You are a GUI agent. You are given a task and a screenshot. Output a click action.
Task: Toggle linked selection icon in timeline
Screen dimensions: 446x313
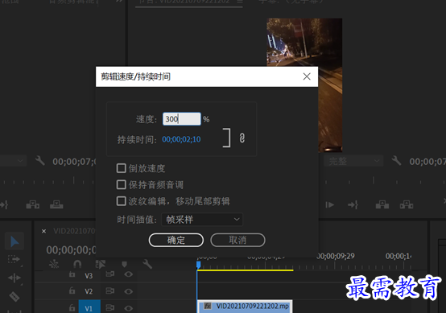101,264
